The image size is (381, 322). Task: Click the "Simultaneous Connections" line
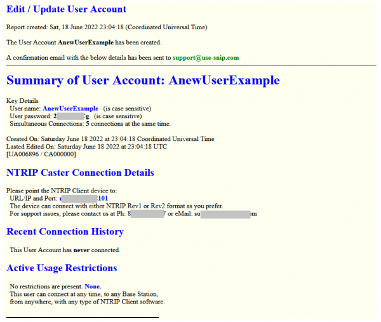tap(90, 124)
